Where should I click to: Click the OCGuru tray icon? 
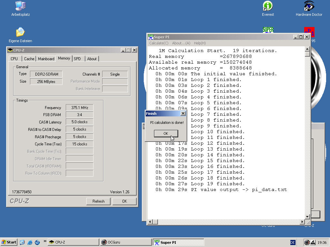307,242
